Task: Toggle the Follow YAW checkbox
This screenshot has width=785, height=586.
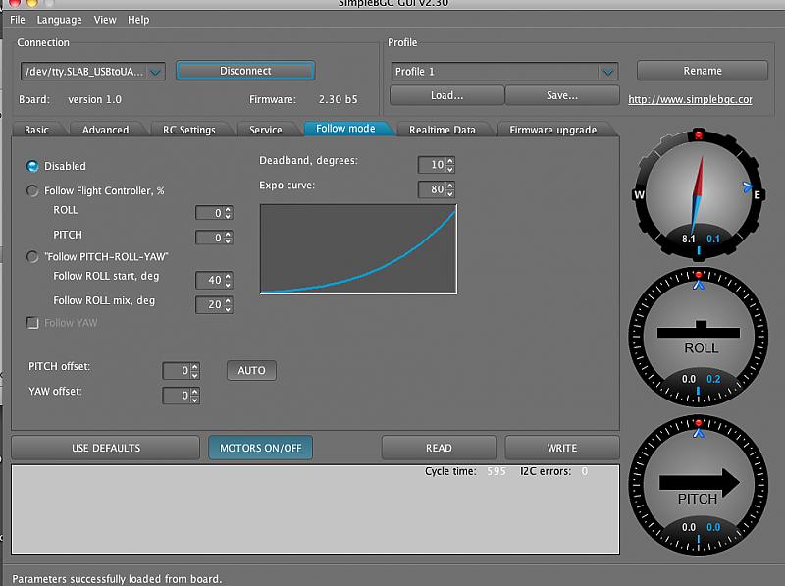Action: (32, 323)
